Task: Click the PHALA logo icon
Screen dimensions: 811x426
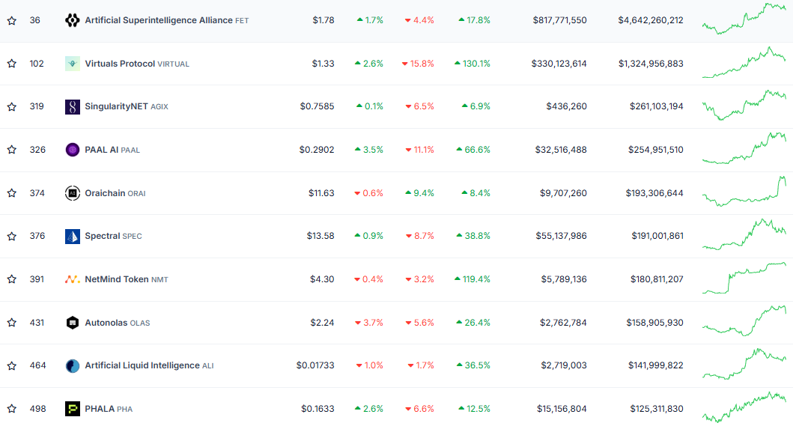Action: pos(73,409)
